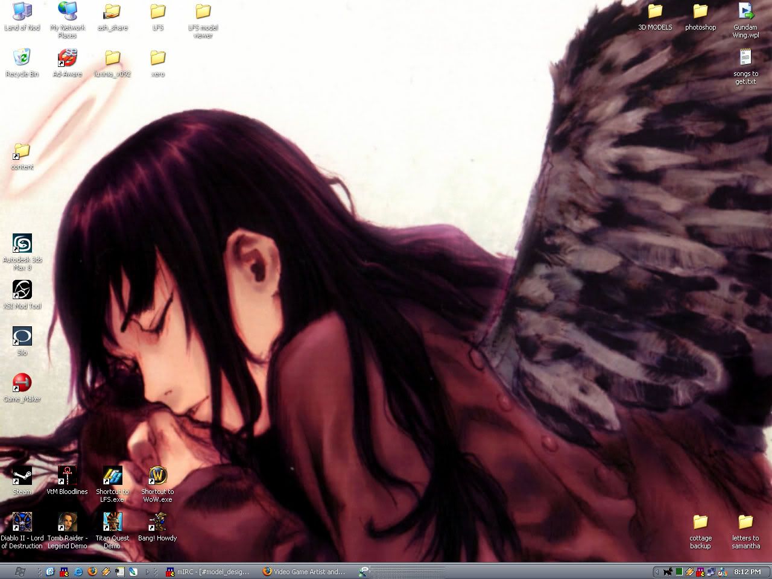Screen dimensions: 772x579
Task: Launch the Ad-Aware SE shortcut
Action: (x=68, y=63)
